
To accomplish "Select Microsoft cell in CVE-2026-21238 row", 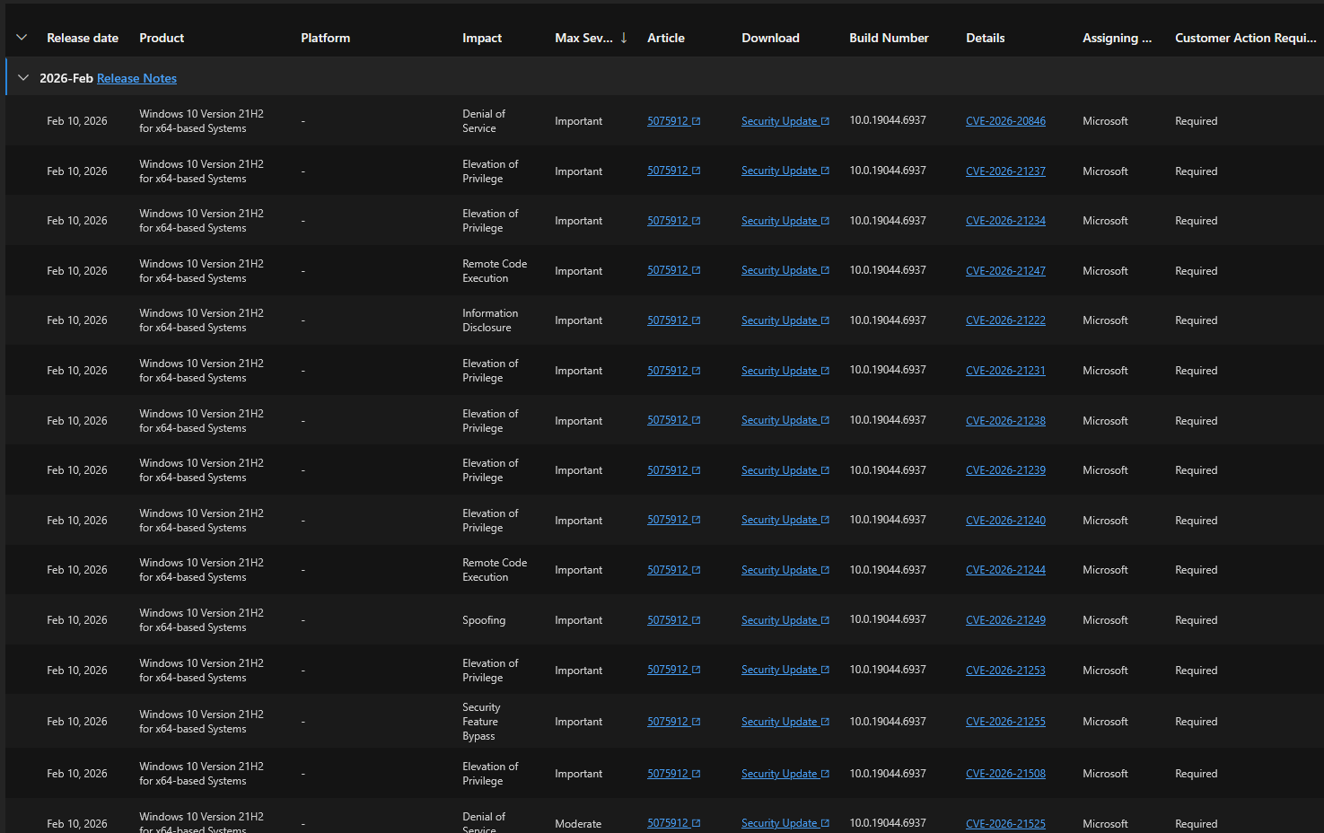I will click(x=1105, y=421).
